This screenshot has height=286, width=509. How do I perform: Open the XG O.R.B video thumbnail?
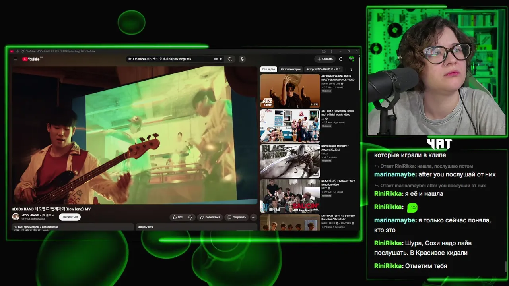click(x=290, y=126)
